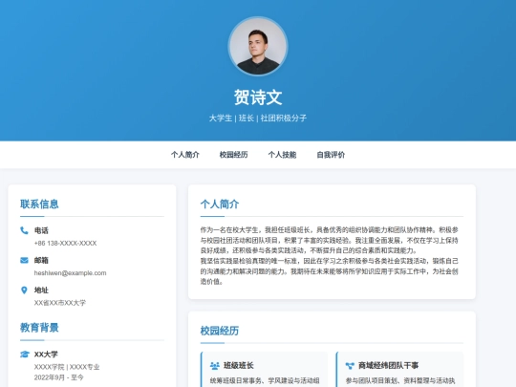Open the 校园经历 navigation tab
The height and width of the screenshot is (387, 516).
234,155
